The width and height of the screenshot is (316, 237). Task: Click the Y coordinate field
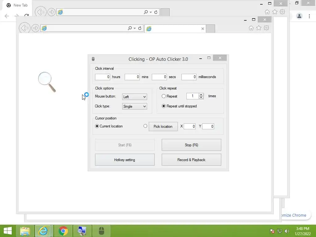[x=208, y=126]
